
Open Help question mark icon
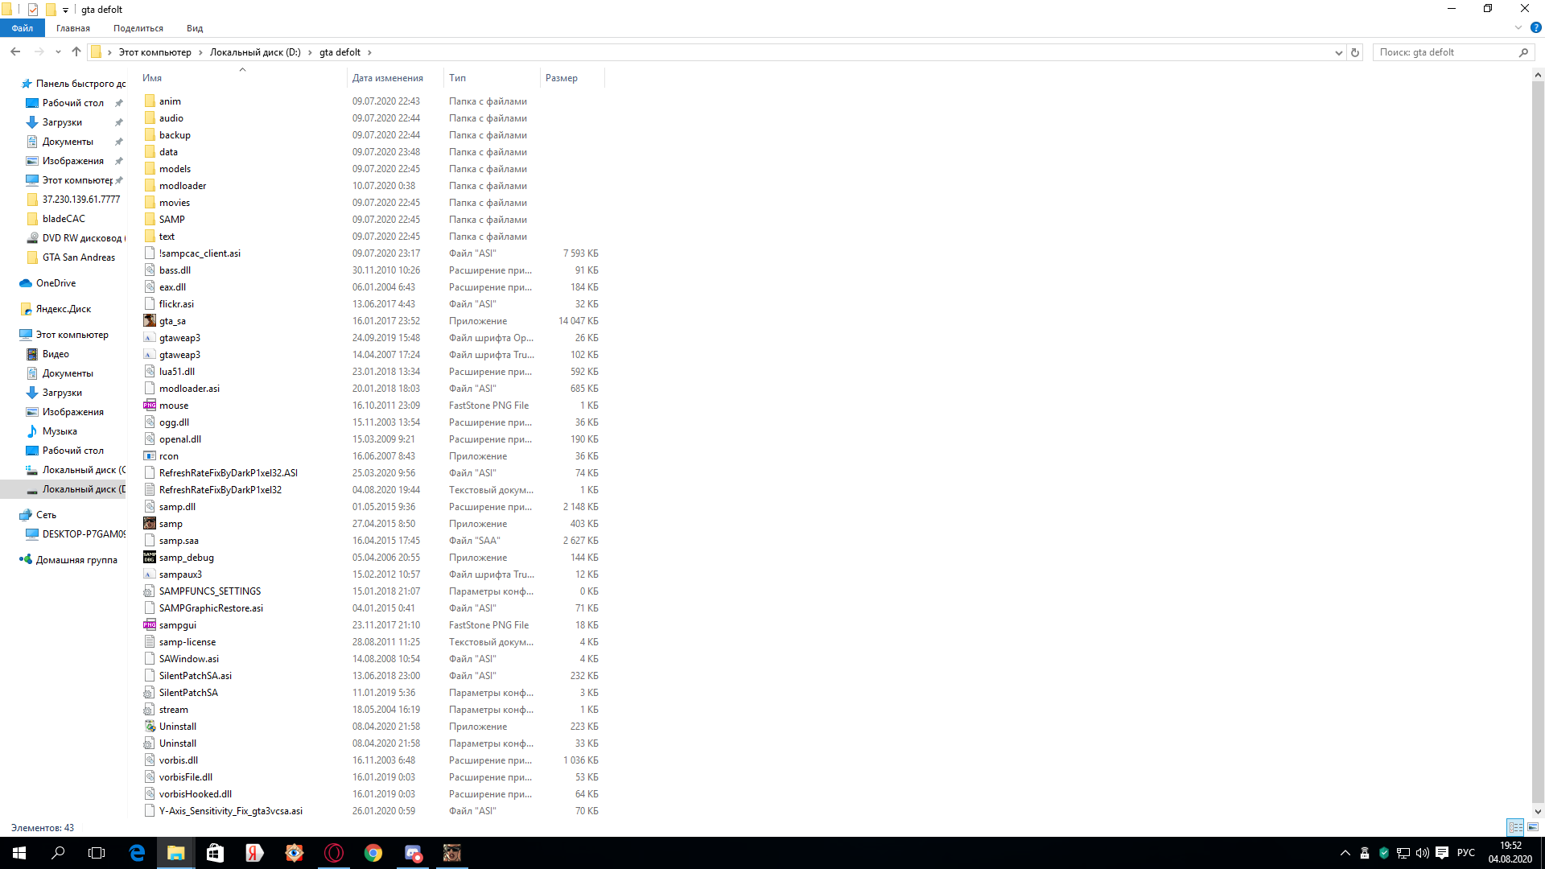1535,28
